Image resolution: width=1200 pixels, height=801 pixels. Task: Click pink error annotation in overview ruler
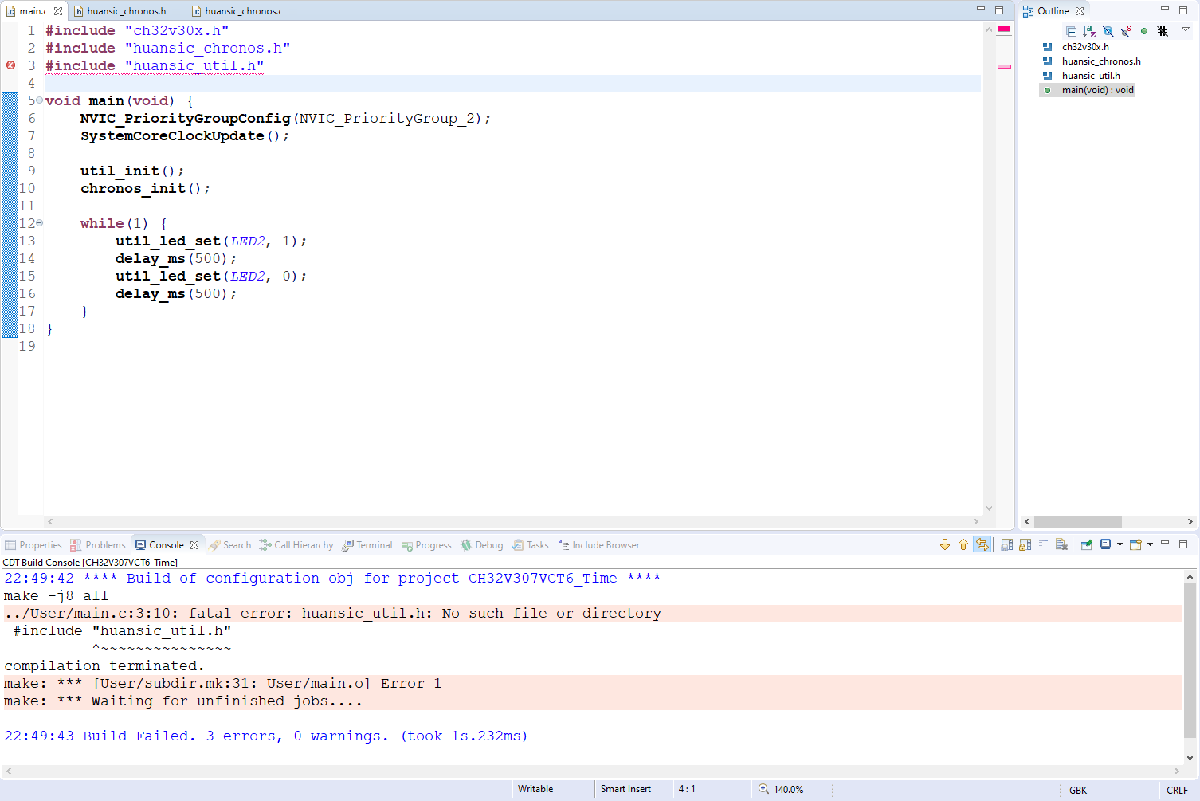pyautogui.click(x=1004, y=66)
